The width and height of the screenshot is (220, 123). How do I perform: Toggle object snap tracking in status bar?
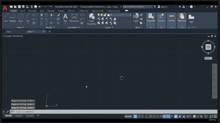coord(164,116)
